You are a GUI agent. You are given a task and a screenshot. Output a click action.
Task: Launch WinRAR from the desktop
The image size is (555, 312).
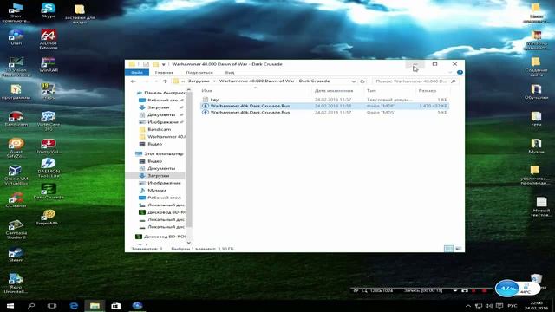(49, 64)
